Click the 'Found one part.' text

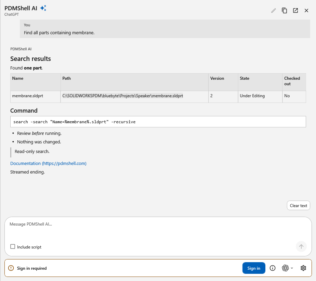point(26,68)
